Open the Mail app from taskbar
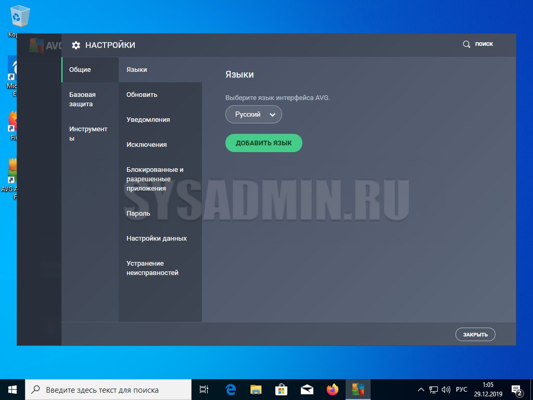The height and width of the screenshot is (400, 533). tap(307, 389)
